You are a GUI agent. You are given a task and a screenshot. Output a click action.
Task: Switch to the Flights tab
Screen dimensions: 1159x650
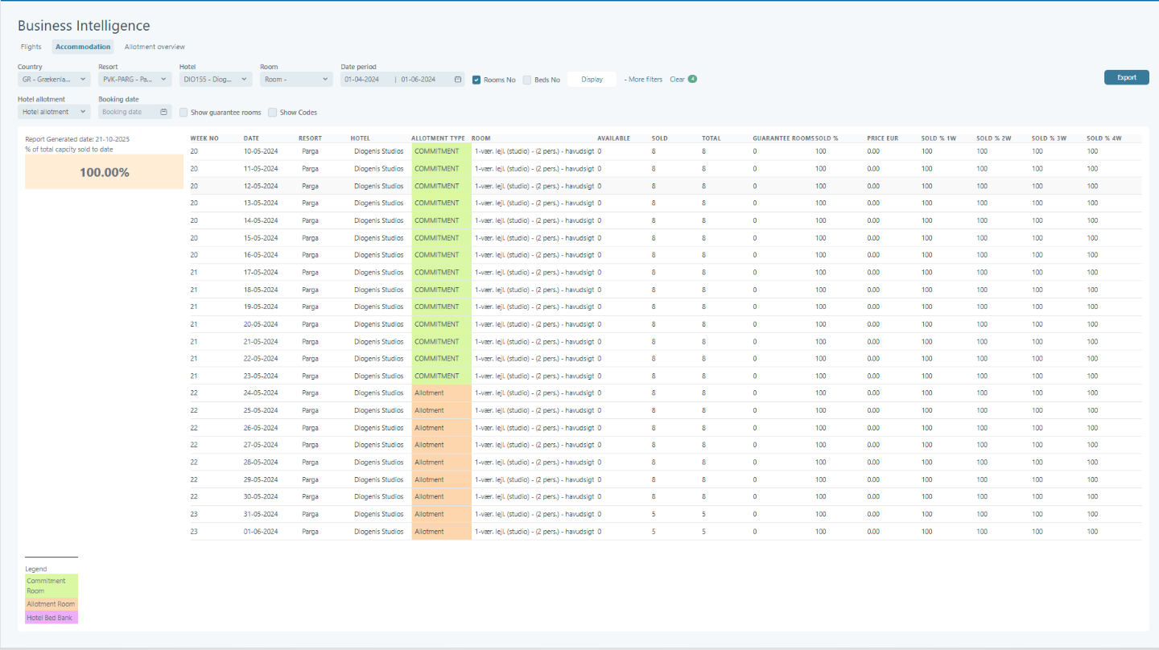(31, 47)
